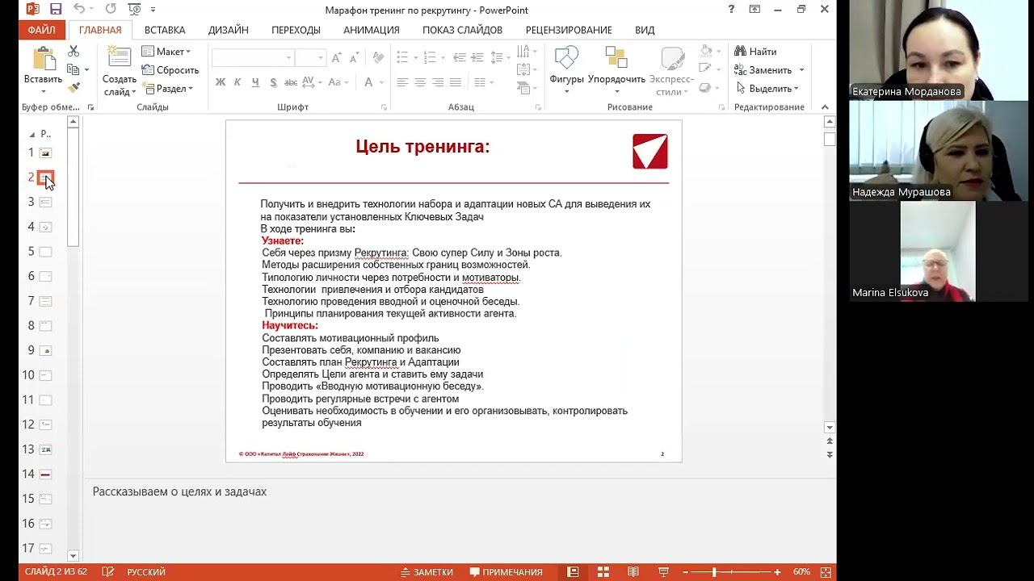The height and width of the screenshot is (581, 1034).
Task: Click the Redo/Repeat icon in quick access toolbar
Action: [x=111, y=10]
